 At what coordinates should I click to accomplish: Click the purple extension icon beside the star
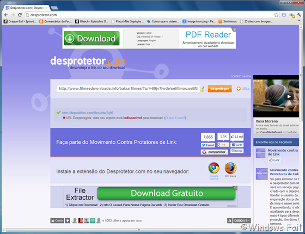click(x=284, y=15)
